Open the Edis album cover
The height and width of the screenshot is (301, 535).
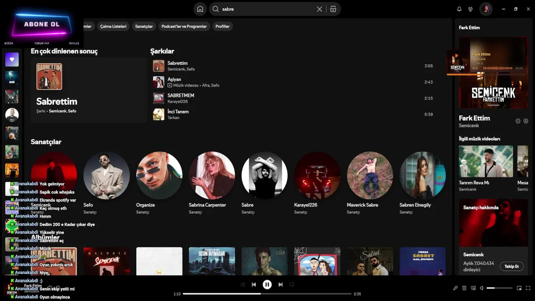tap(265, 261)
